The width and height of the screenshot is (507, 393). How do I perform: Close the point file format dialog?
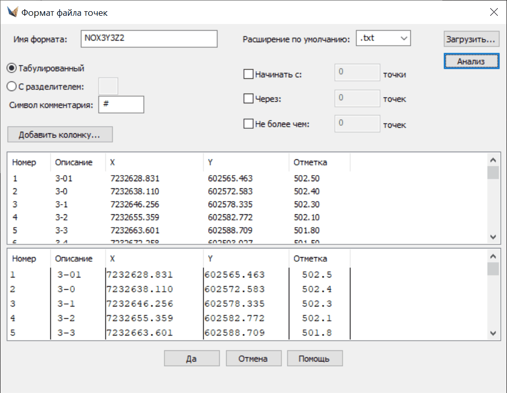[493, 13]
